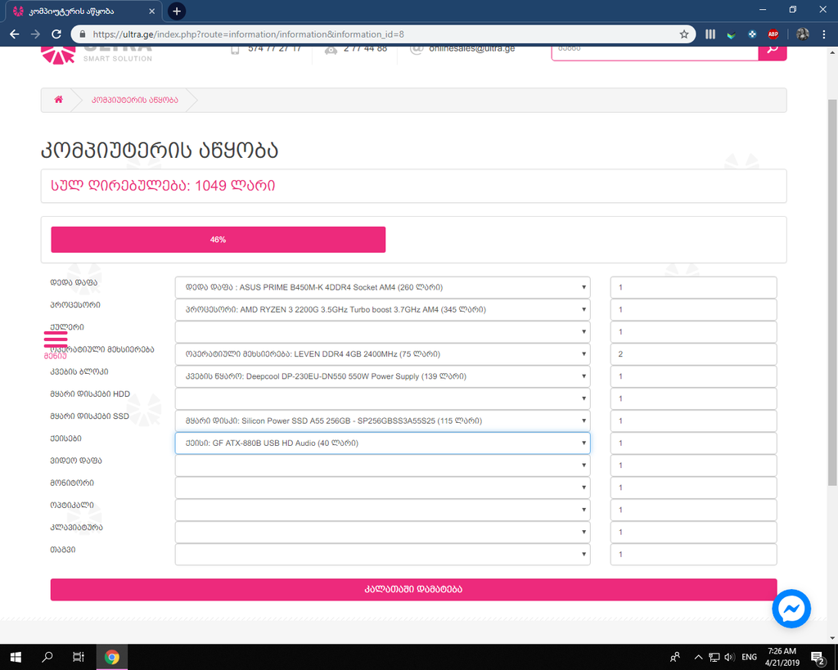Open the Windows Start menu

click(16, 657)
